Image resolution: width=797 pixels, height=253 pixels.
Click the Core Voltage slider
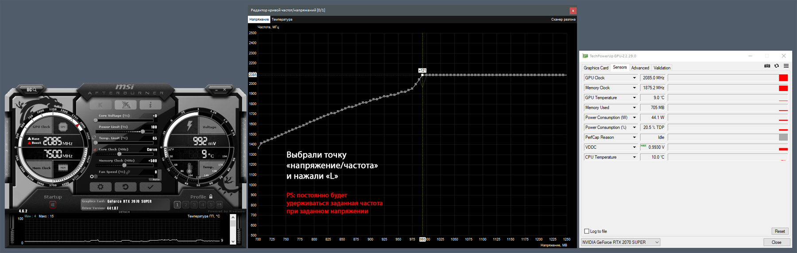tap(124, 120)
